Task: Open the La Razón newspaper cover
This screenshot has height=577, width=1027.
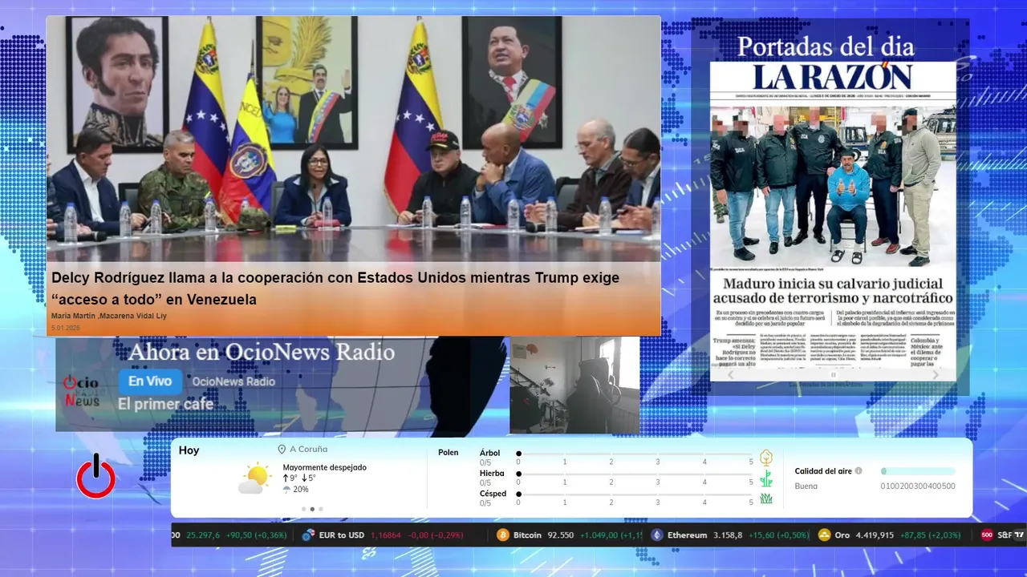Action: (x=833, y=221)
